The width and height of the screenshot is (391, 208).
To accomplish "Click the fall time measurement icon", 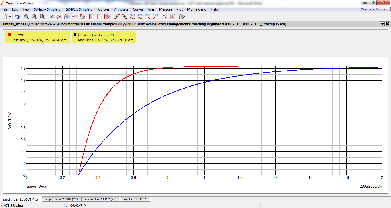I will pyautogui.click(x=124, y=17).
